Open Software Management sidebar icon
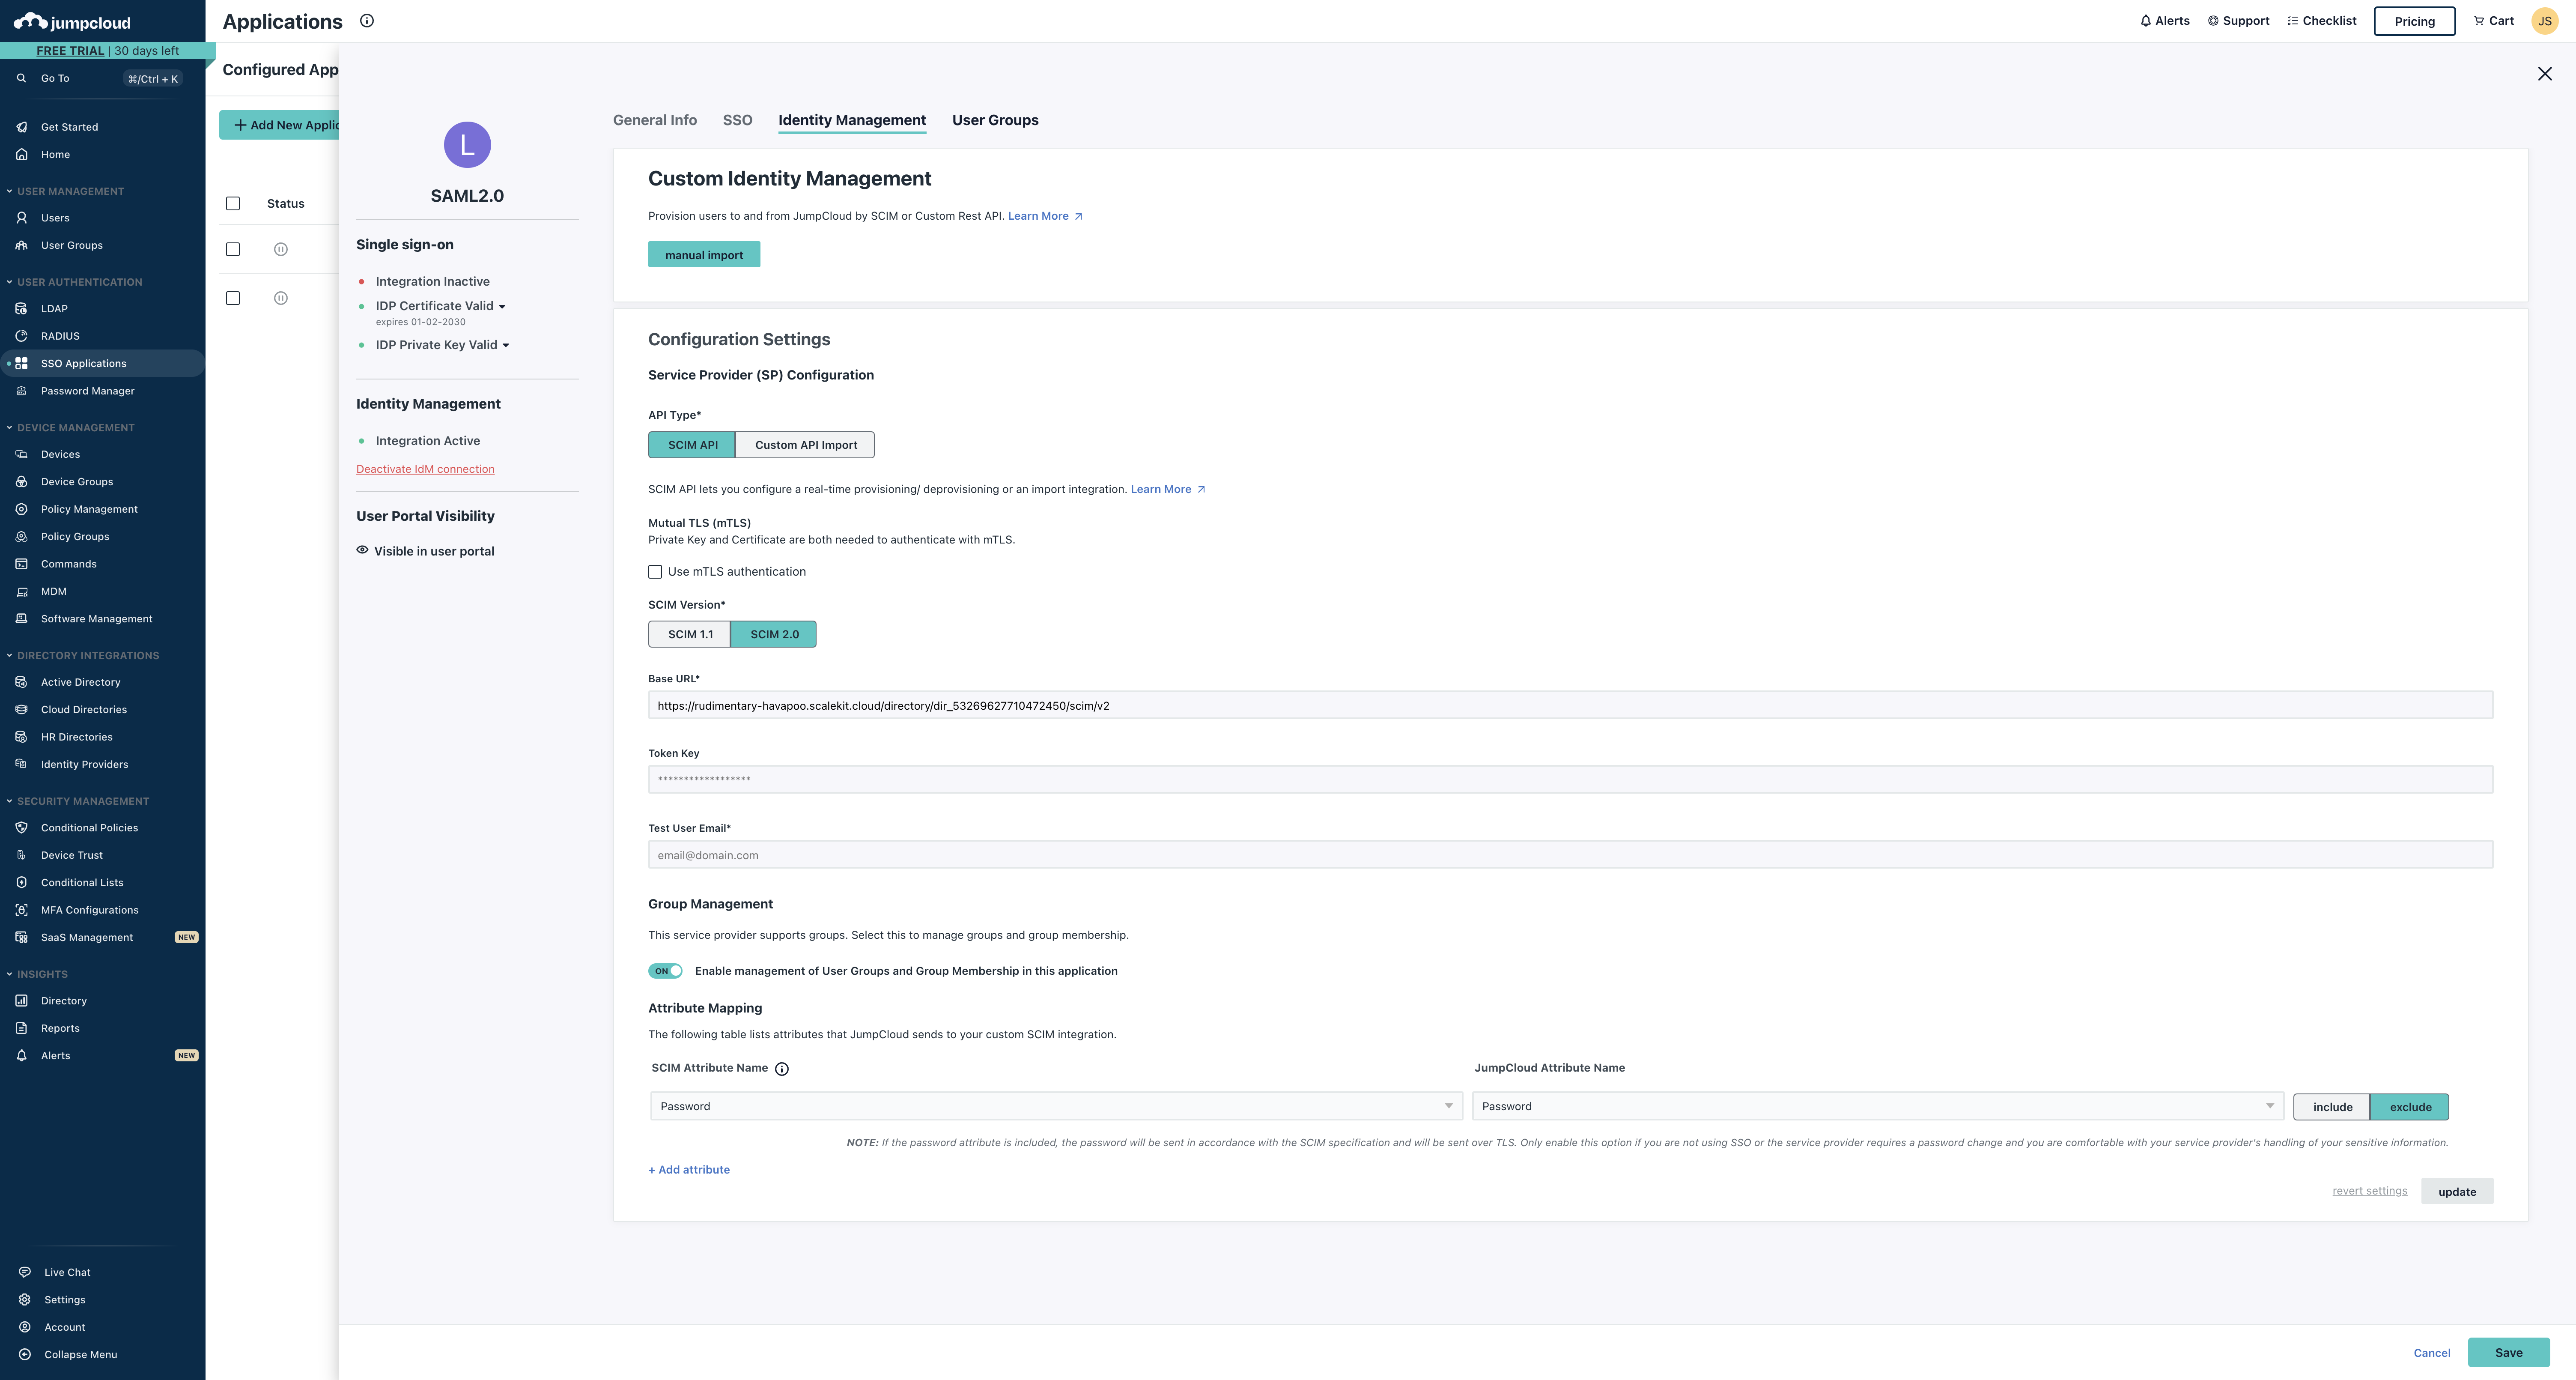Screen dimensions: 2576x1380 pyautogui.click(x=21, y=618)
